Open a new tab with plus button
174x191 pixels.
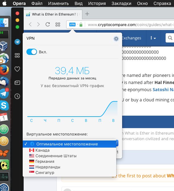[x=87, y=14]
